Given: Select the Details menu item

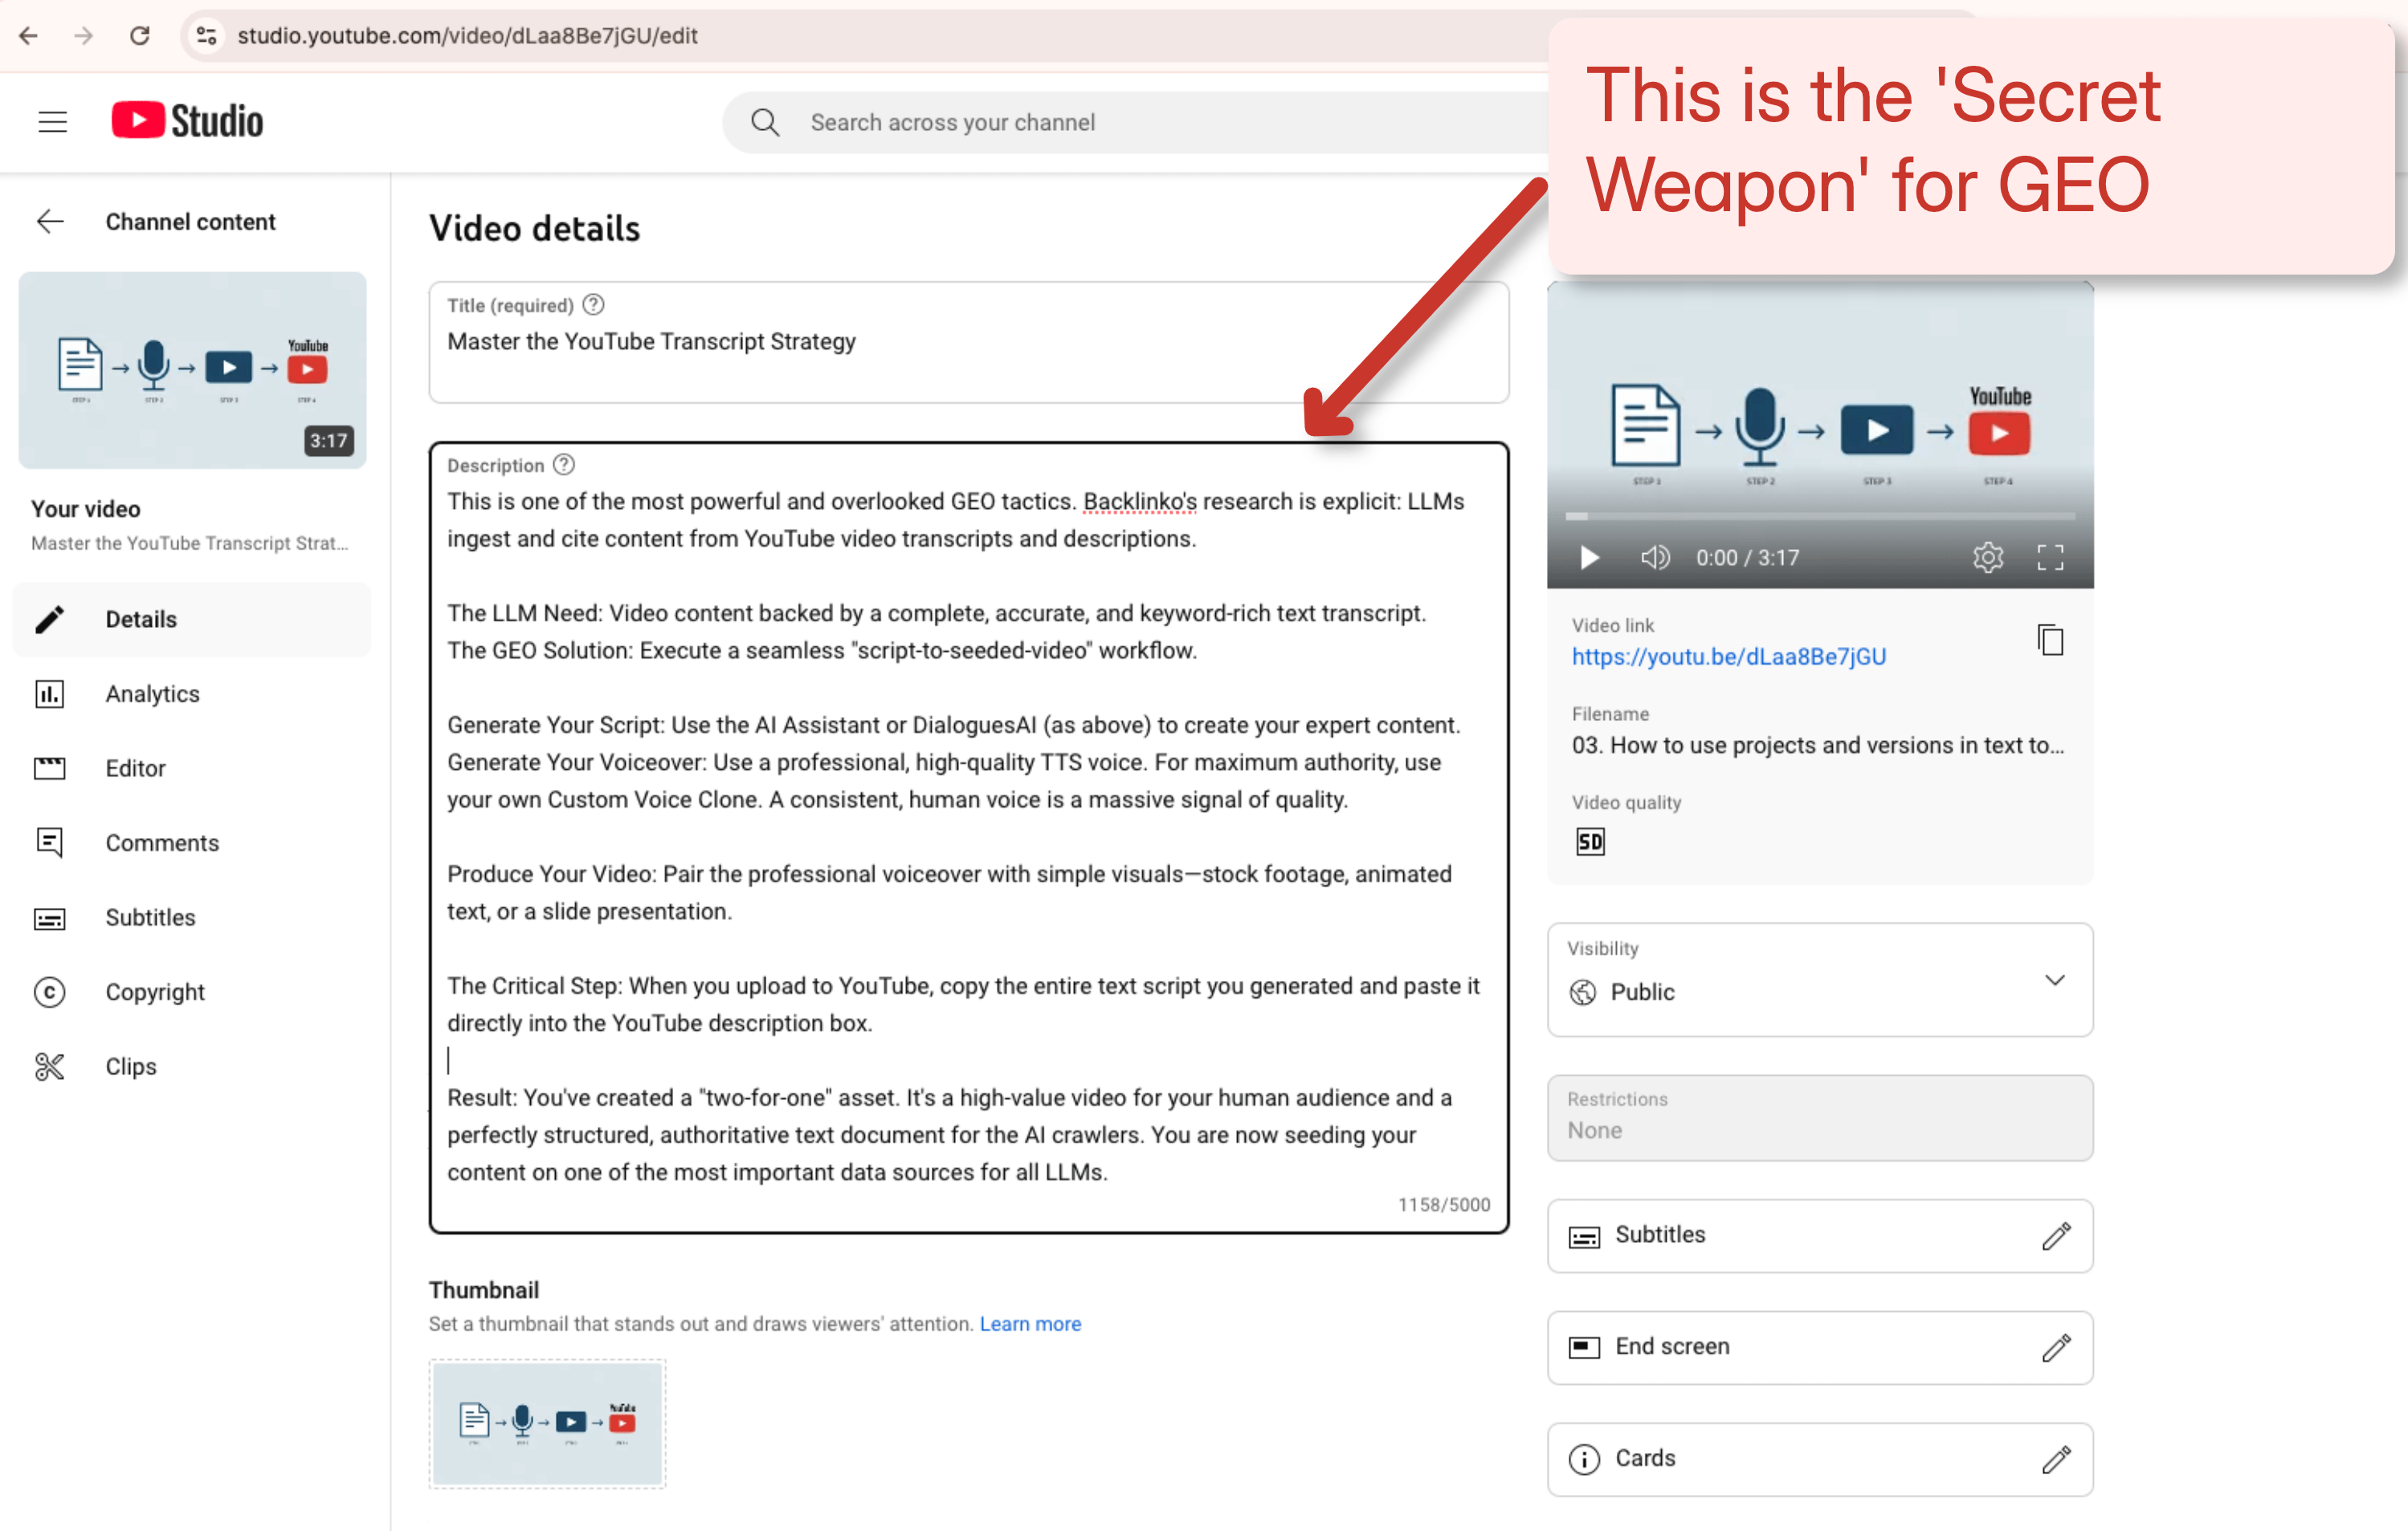Looking at the screenshot, I should (192, 619).
